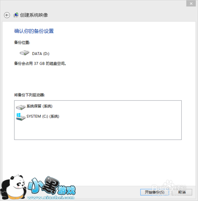Click the DATA (D:) drive icon
The image size is (198, 201).
coord(25,53)
